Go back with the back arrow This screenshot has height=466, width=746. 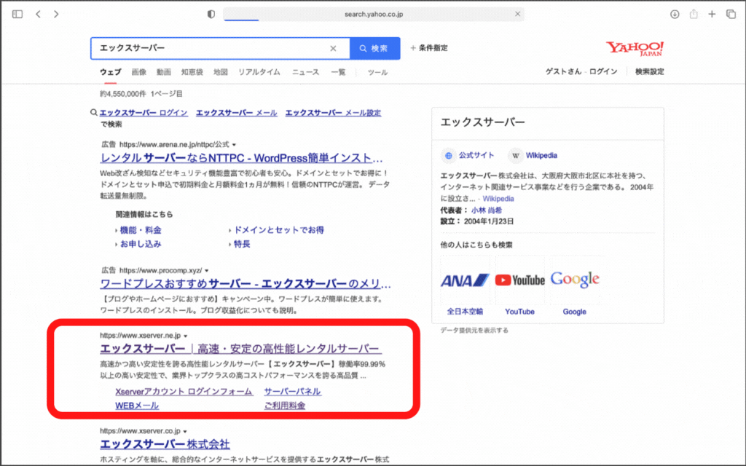click(38, 15)
